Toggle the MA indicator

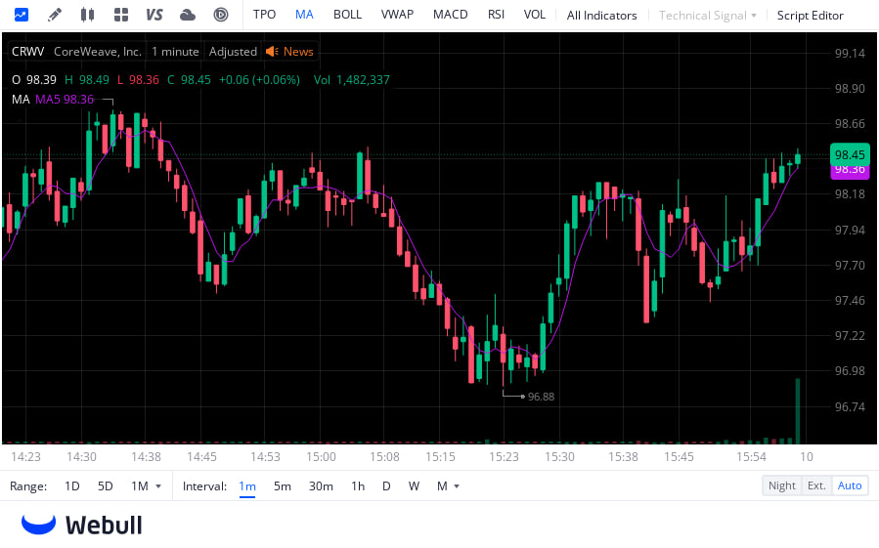[x=304, y=15]
